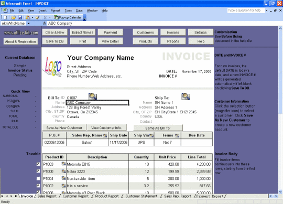Switch to the Customer Statement sheet tab
283x204 pixels.
pyautogui.click(x=141, y=196)
